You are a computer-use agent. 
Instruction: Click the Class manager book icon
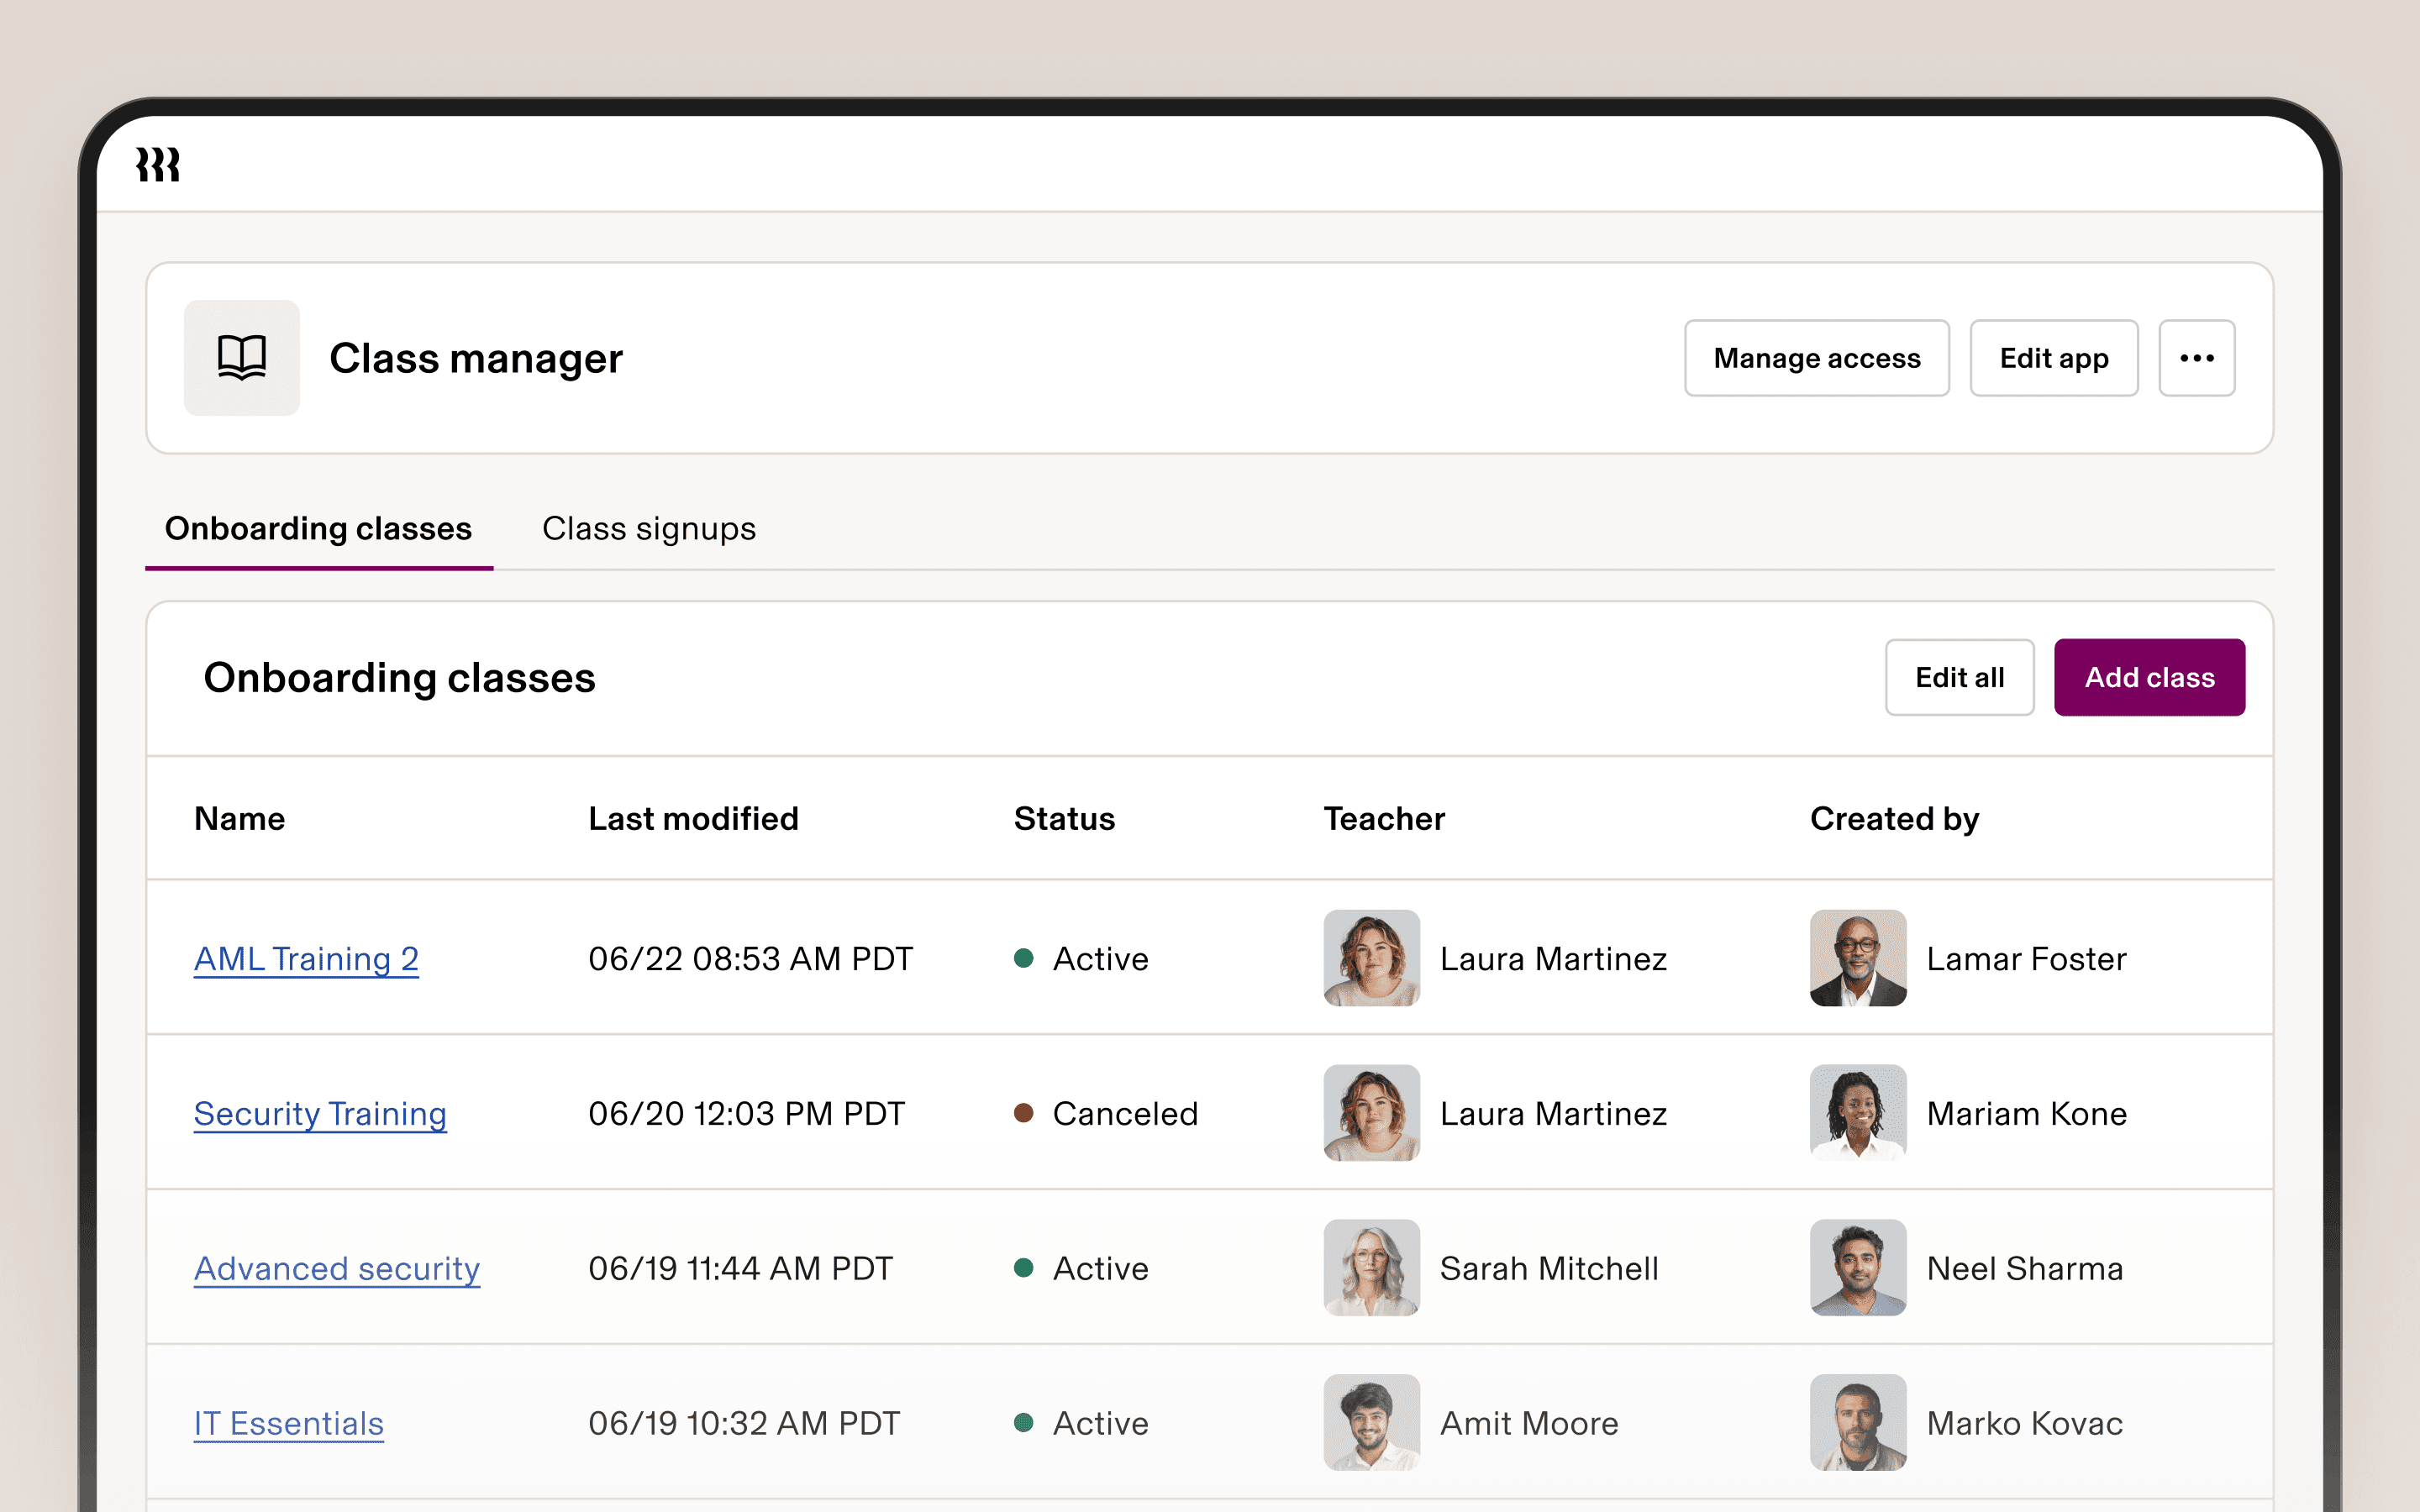pyautogui.click(x=242, y=358)
